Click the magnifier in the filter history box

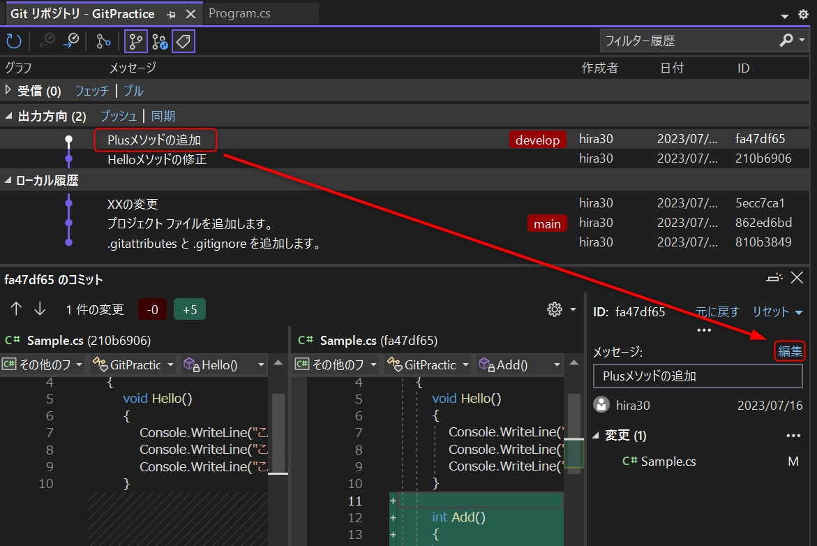[x=785, y=40]
